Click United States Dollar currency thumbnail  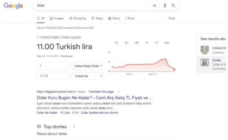coord(205,50)
